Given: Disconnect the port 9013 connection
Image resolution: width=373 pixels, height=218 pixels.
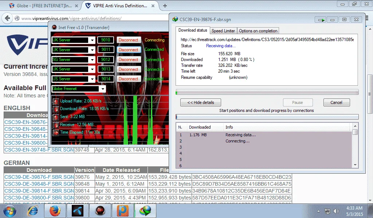Looking at the screenshot, I should click(129, 69).
